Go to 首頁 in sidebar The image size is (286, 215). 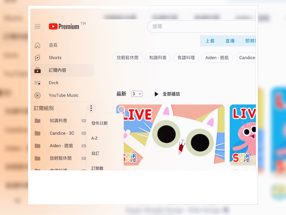click(53, 45)
